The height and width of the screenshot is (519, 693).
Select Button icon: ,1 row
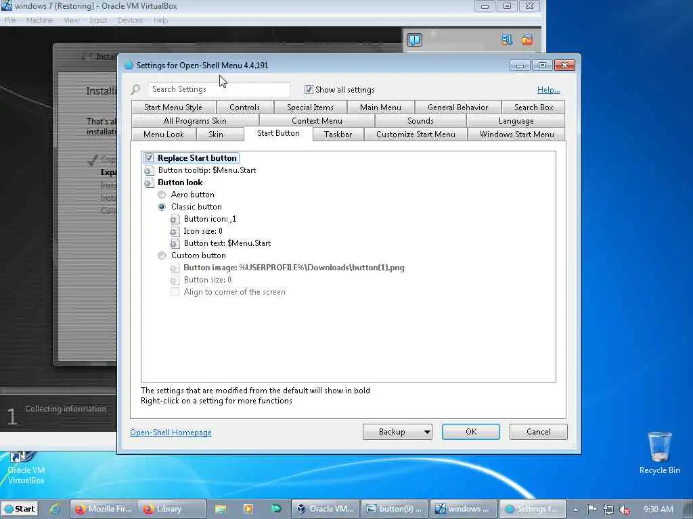pos(210,219)
